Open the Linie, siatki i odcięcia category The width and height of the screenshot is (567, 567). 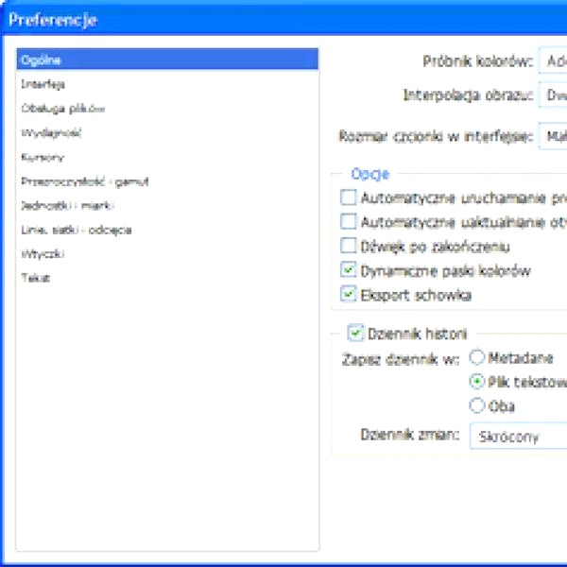pos(167,230)
